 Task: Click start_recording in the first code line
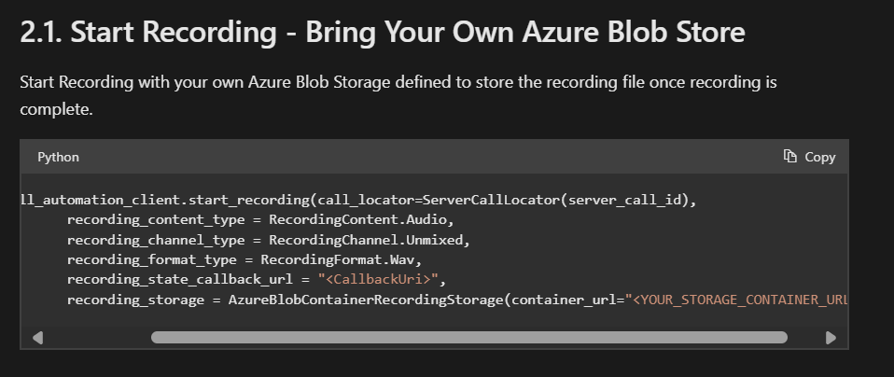click(249, 201)
